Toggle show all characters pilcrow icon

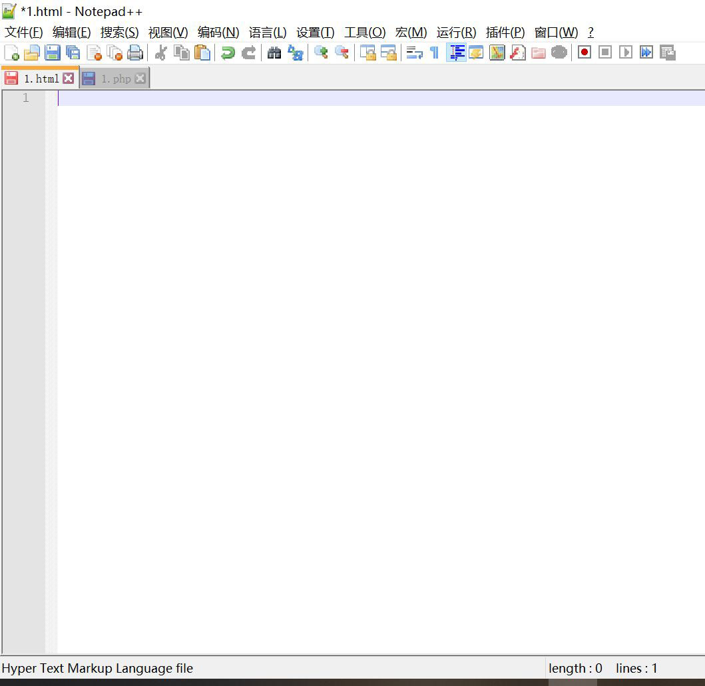pyautogui.click(x=434, y=53)
